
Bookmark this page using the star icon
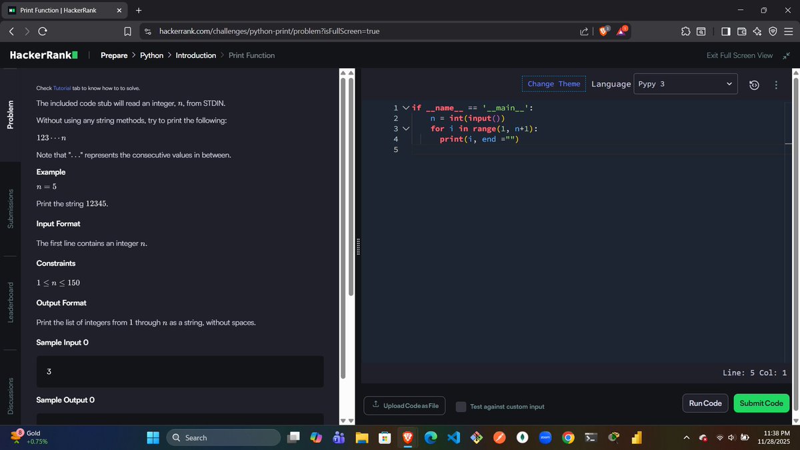pos(127,31)
